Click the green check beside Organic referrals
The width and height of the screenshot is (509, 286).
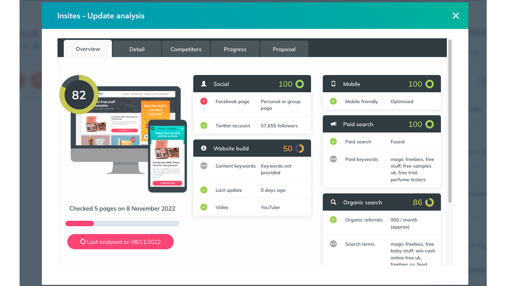333,220
